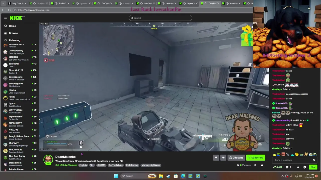Screen dimensions: 321x180
Task: Open Donnaybunny's channel in the sidebar
Action: [20, 52]
